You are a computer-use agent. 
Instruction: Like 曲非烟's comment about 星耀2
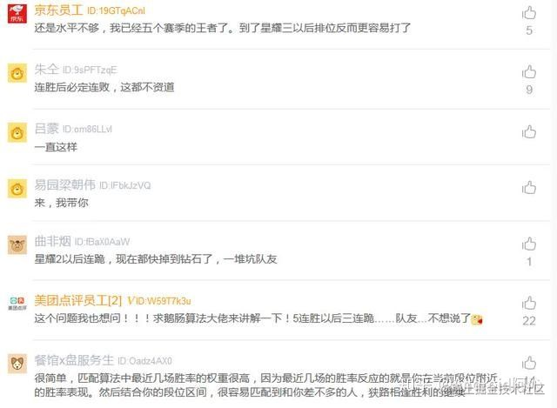tap(529, 244)
